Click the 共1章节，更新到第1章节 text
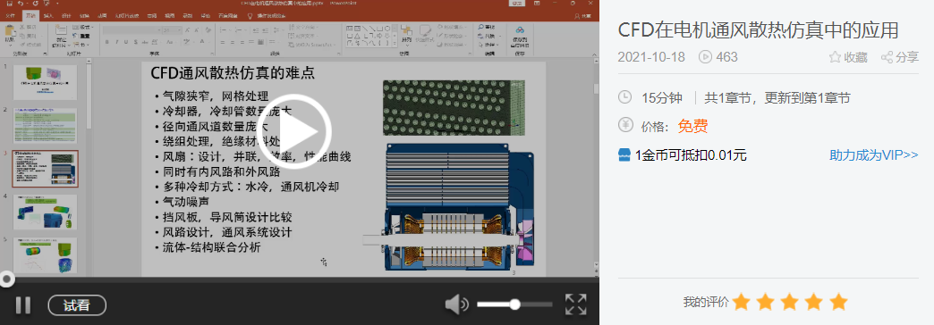 pyautogui.click(x=777, y=97)
